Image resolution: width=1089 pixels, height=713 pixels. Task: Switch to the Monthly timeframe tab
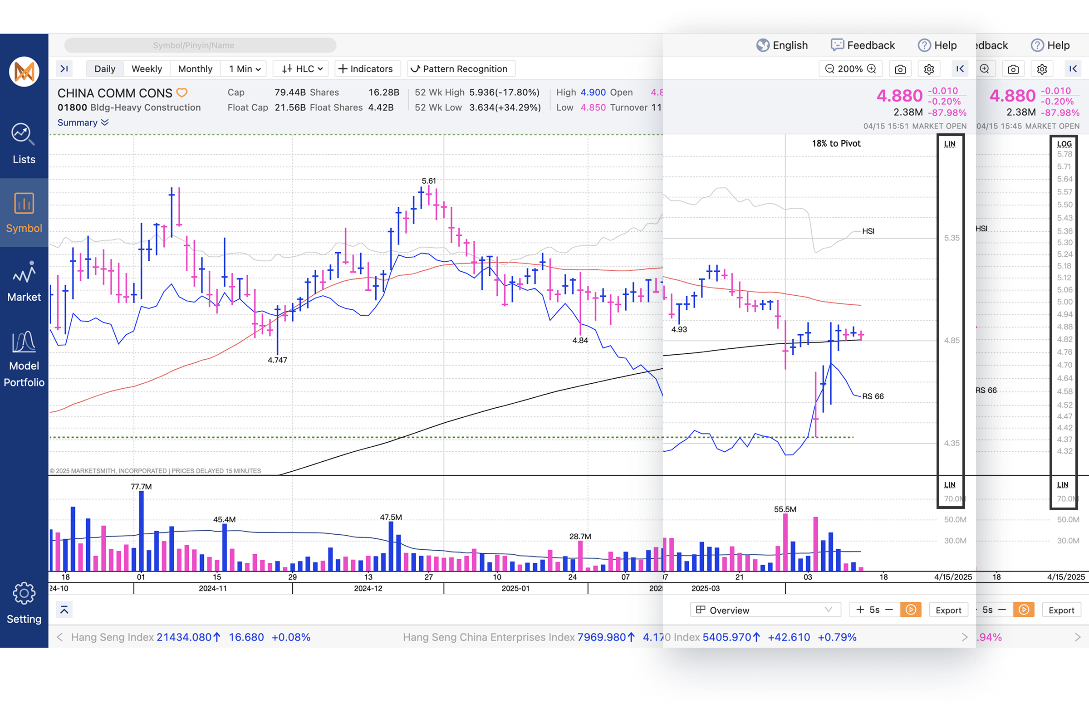tap(195, 69)
